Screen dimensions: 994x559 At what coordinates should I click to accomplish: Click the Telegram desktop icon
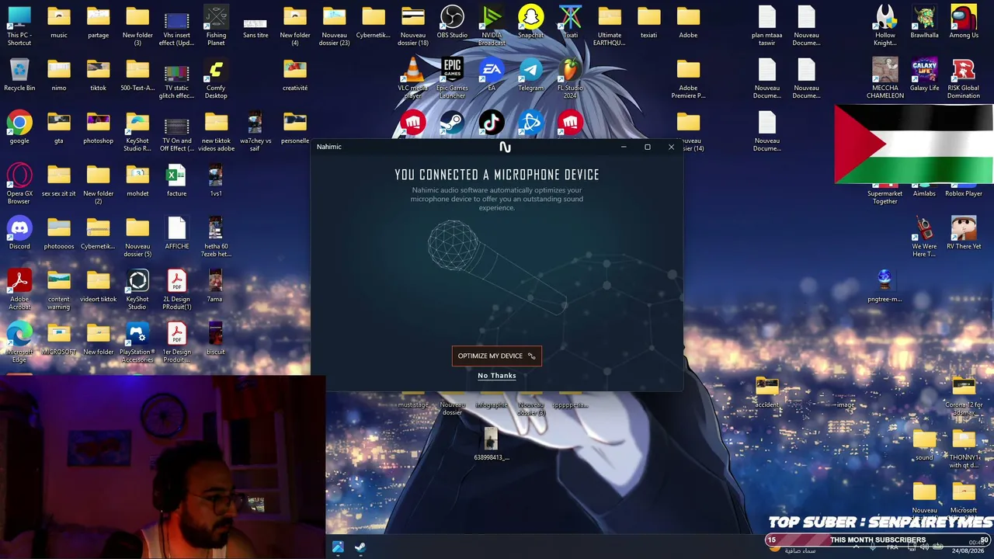pyautogui.click(x=531, y=75)
